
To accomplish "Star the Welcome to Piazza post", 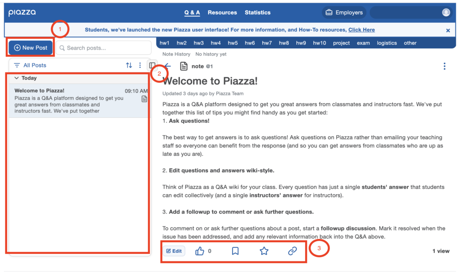I will coord(264,251).
